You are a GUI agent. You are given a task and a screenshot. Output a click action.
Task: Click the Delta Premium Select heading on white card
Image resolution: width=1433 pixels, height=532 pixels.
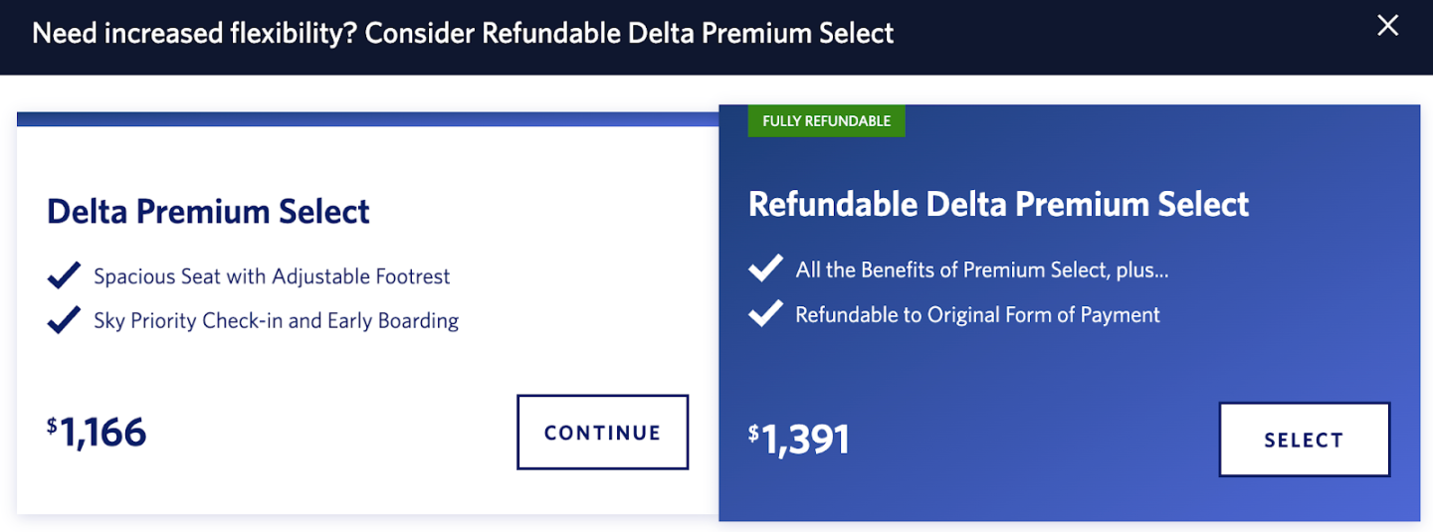pos(208,211)
